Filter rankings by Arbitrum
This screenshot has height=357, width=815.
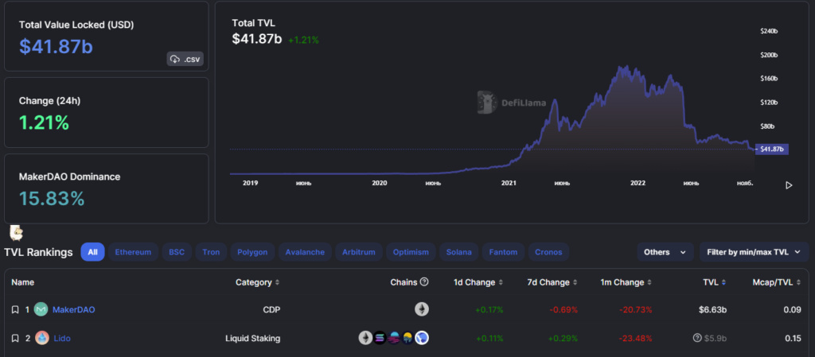pos(359,252)
